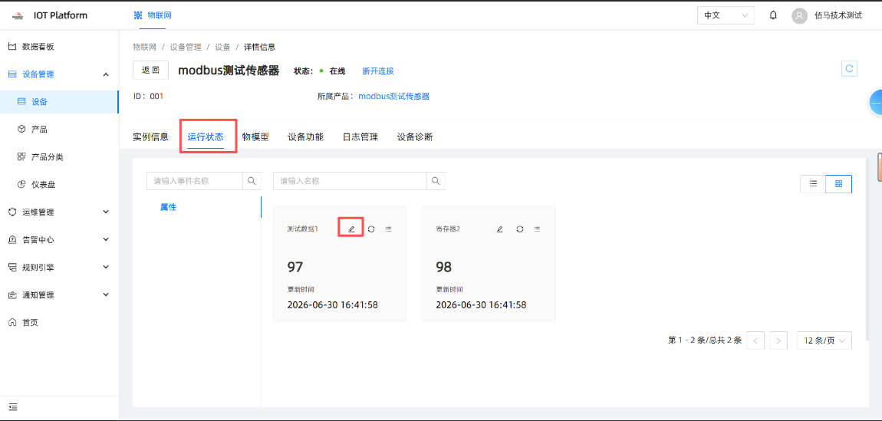
Task: Click the 返回 button
Action: (151, 71)
